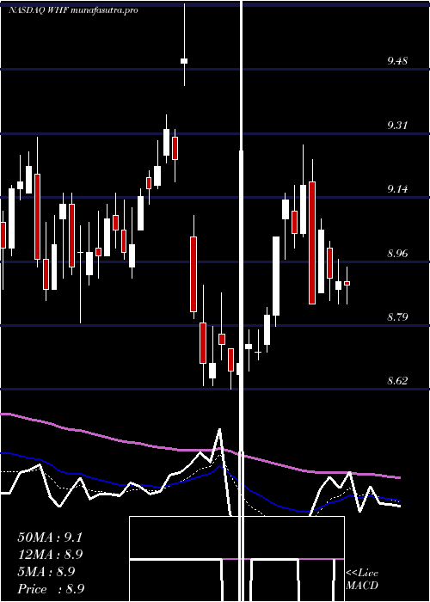430x602 pixels.
Task: Click the 12MA : 8.9 readout
Action: click(50, 555)
